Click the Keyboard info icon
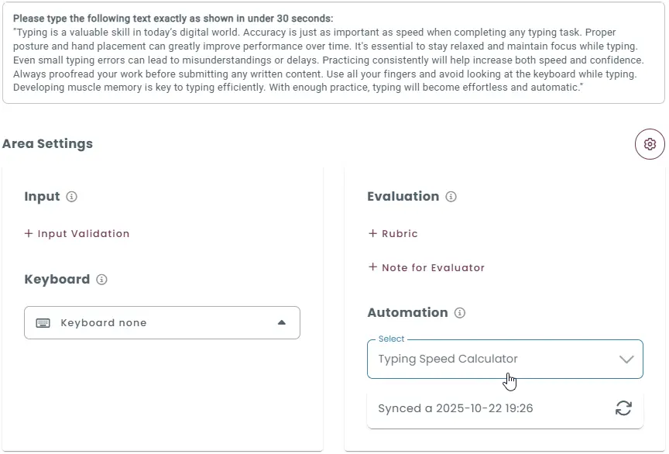The image size is (669, 454). [x=101, y=280]
